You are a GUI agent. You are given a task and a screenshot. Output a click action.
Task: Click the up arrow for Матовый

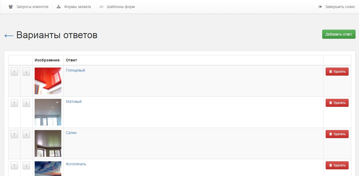coord(14,103)
